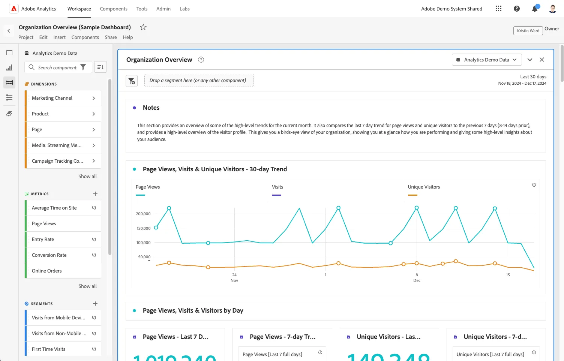Favorite the project with the star icon
Screen dimensions: 564x361
pyautogui.click(x=143, y=27)
